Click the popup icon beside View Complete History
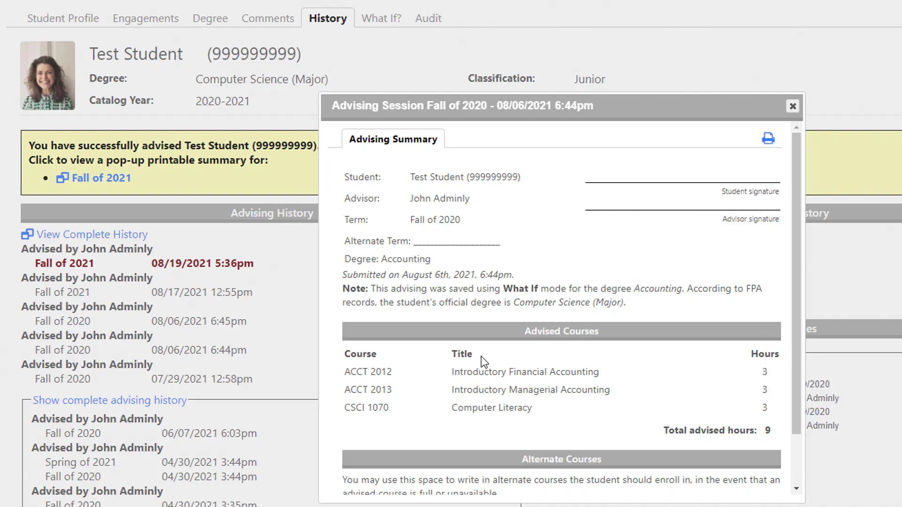 click(27, 234)
